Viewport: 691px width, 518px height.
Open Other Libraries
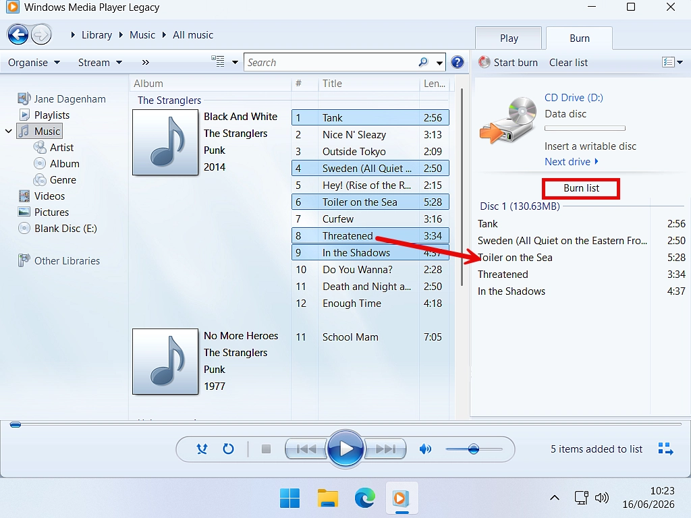coord(59,261)
